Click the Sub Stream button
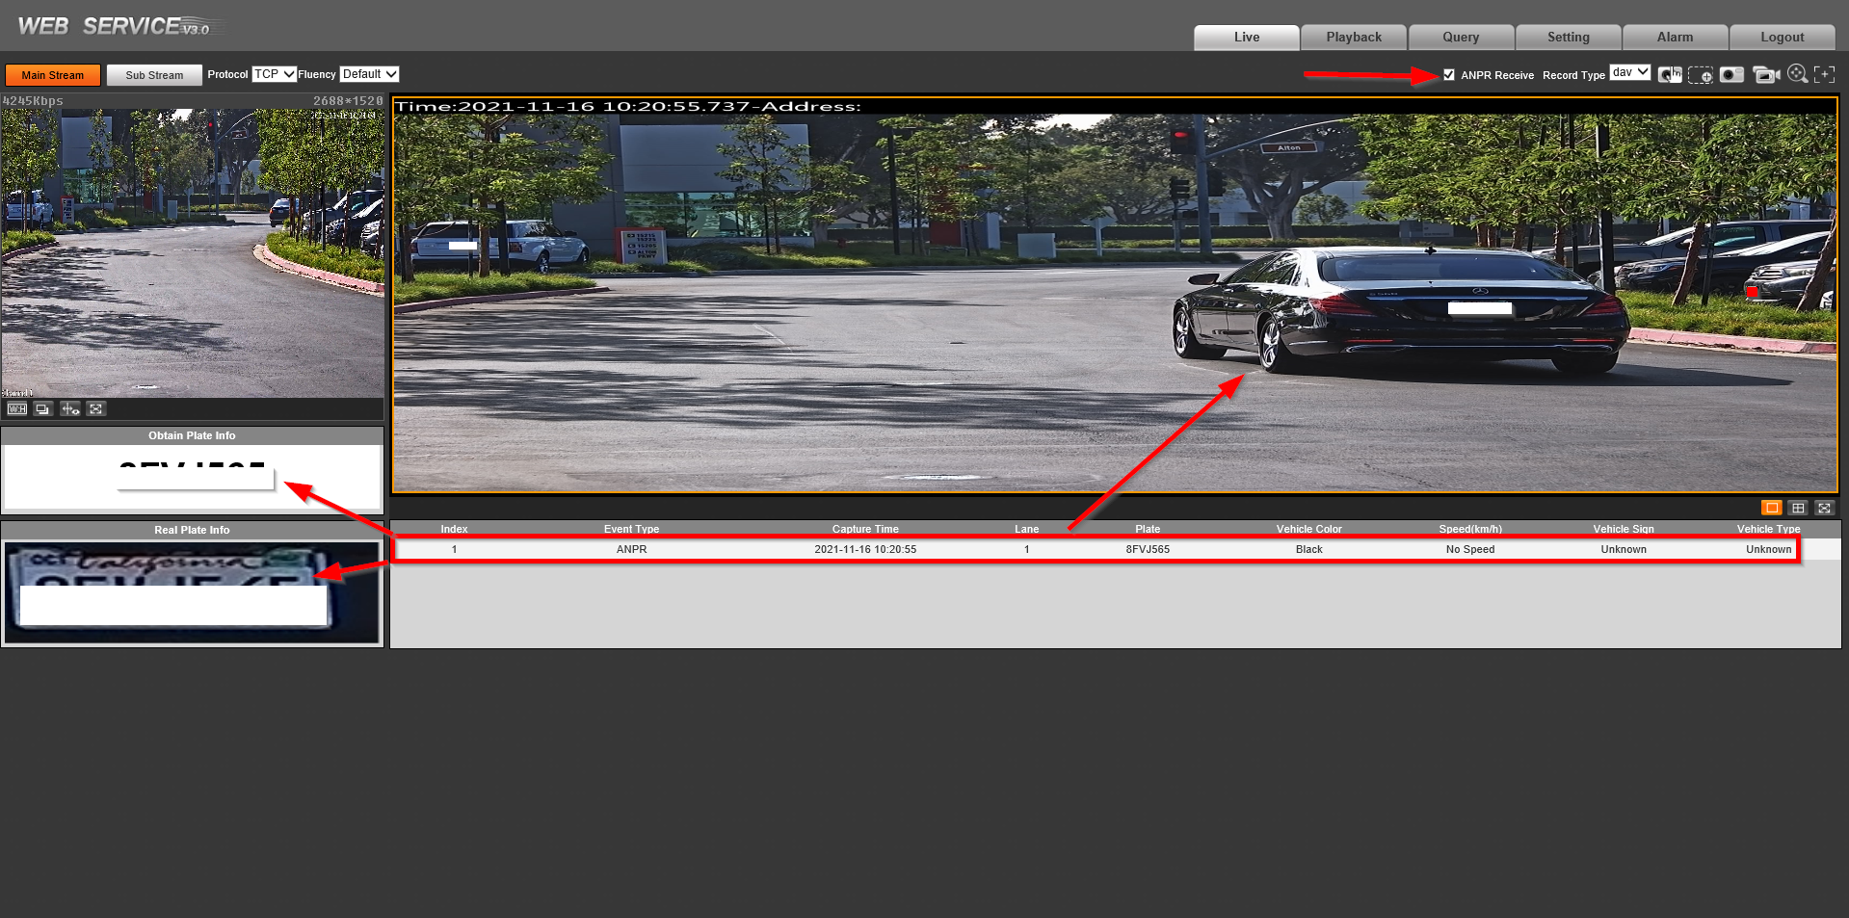This screenshot has width=1849, height=918. click(x=154, y=75)
